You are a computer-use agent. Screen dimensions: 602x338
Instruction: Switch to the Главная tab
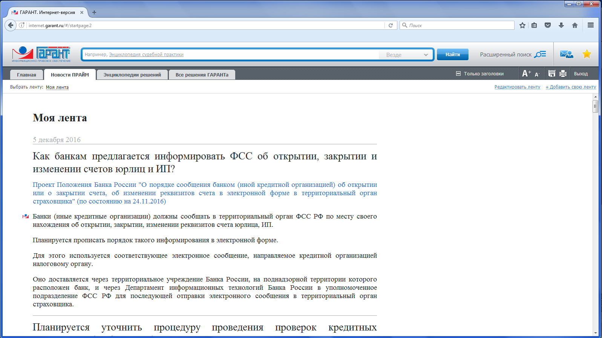[26, 75]
